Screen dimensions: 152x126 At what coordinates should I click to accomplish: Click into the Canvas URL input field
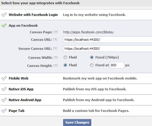click(x=107, y=40)
